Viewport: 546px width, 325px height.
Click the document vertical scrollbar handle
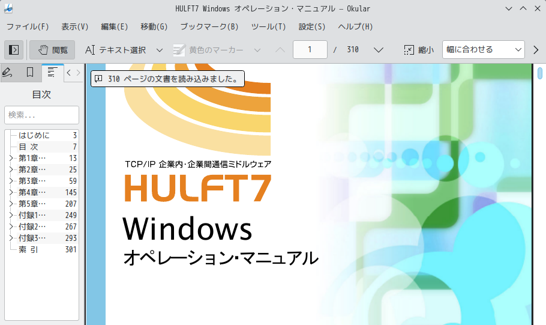click(540, 73)
